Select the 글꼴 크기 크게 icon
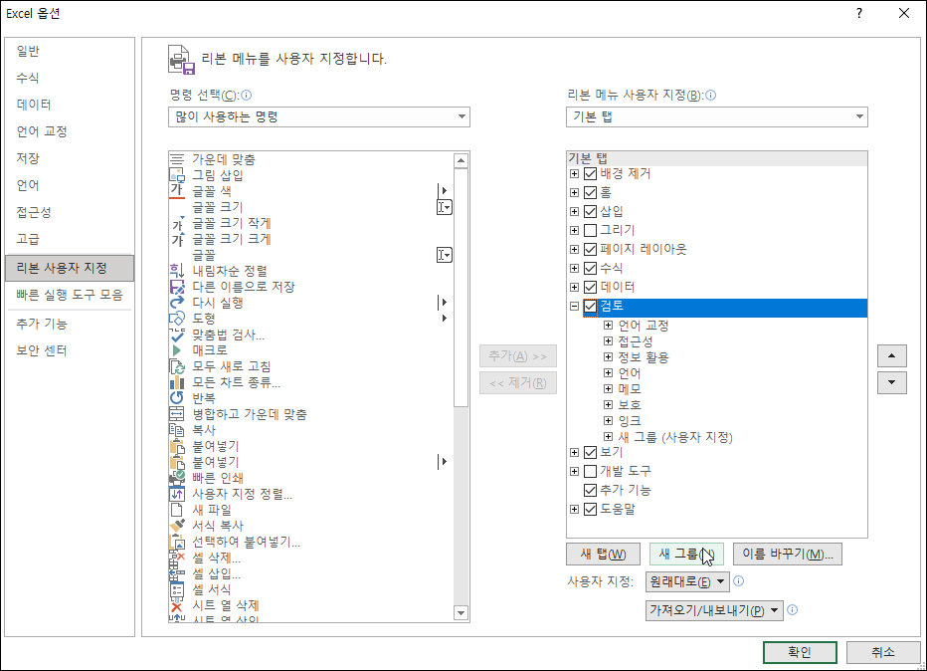Viewport: 927px width, 671px height. tap(177, 239)
